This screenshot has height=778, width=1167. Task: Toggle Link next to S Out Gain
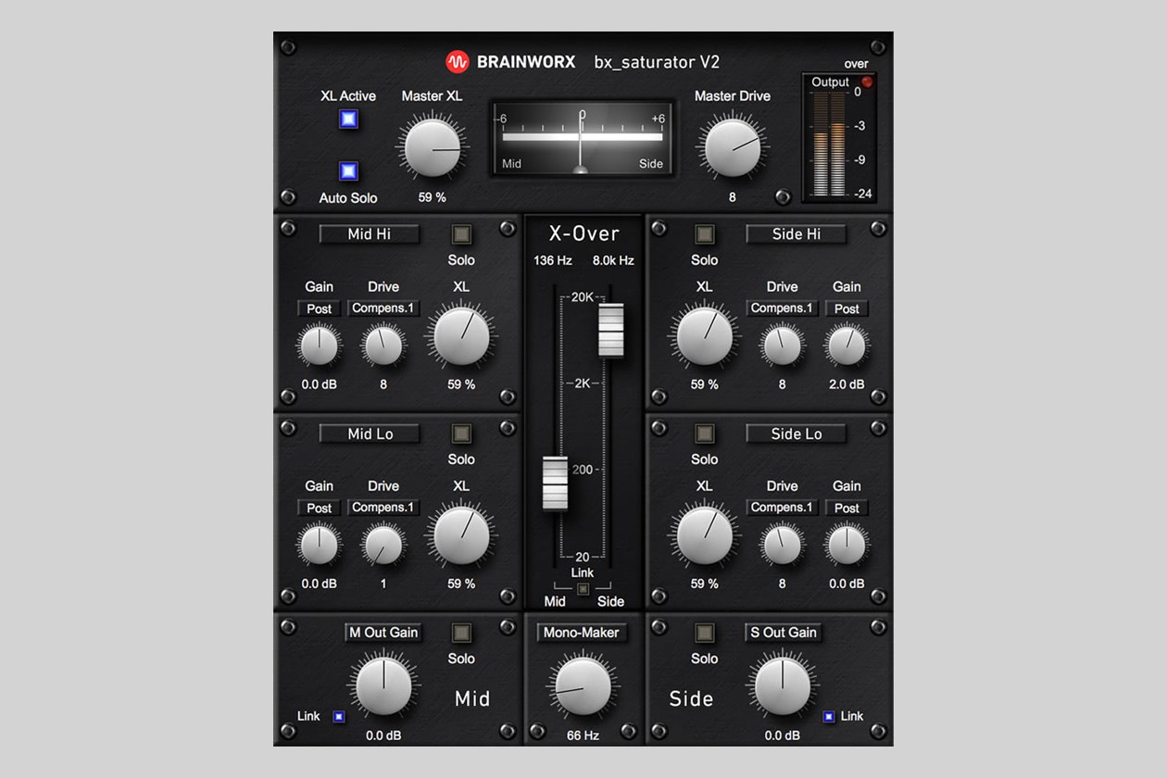pos(828,716)
